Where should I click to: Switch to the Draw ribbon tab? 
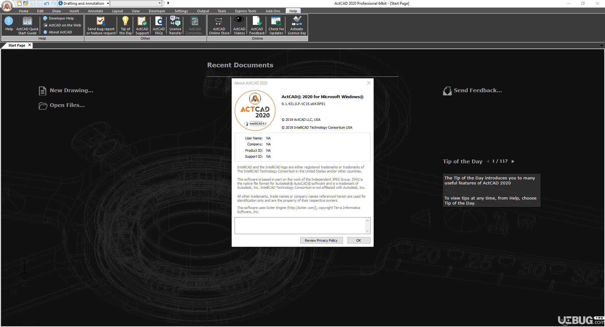pos(57,11)
